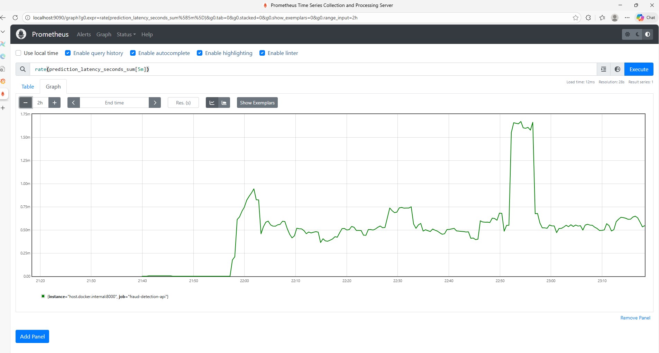Click the forward chevron to shift time later
Image resolution: width=659 pixels, height=353 pixels.
click(x=155, y=102)
